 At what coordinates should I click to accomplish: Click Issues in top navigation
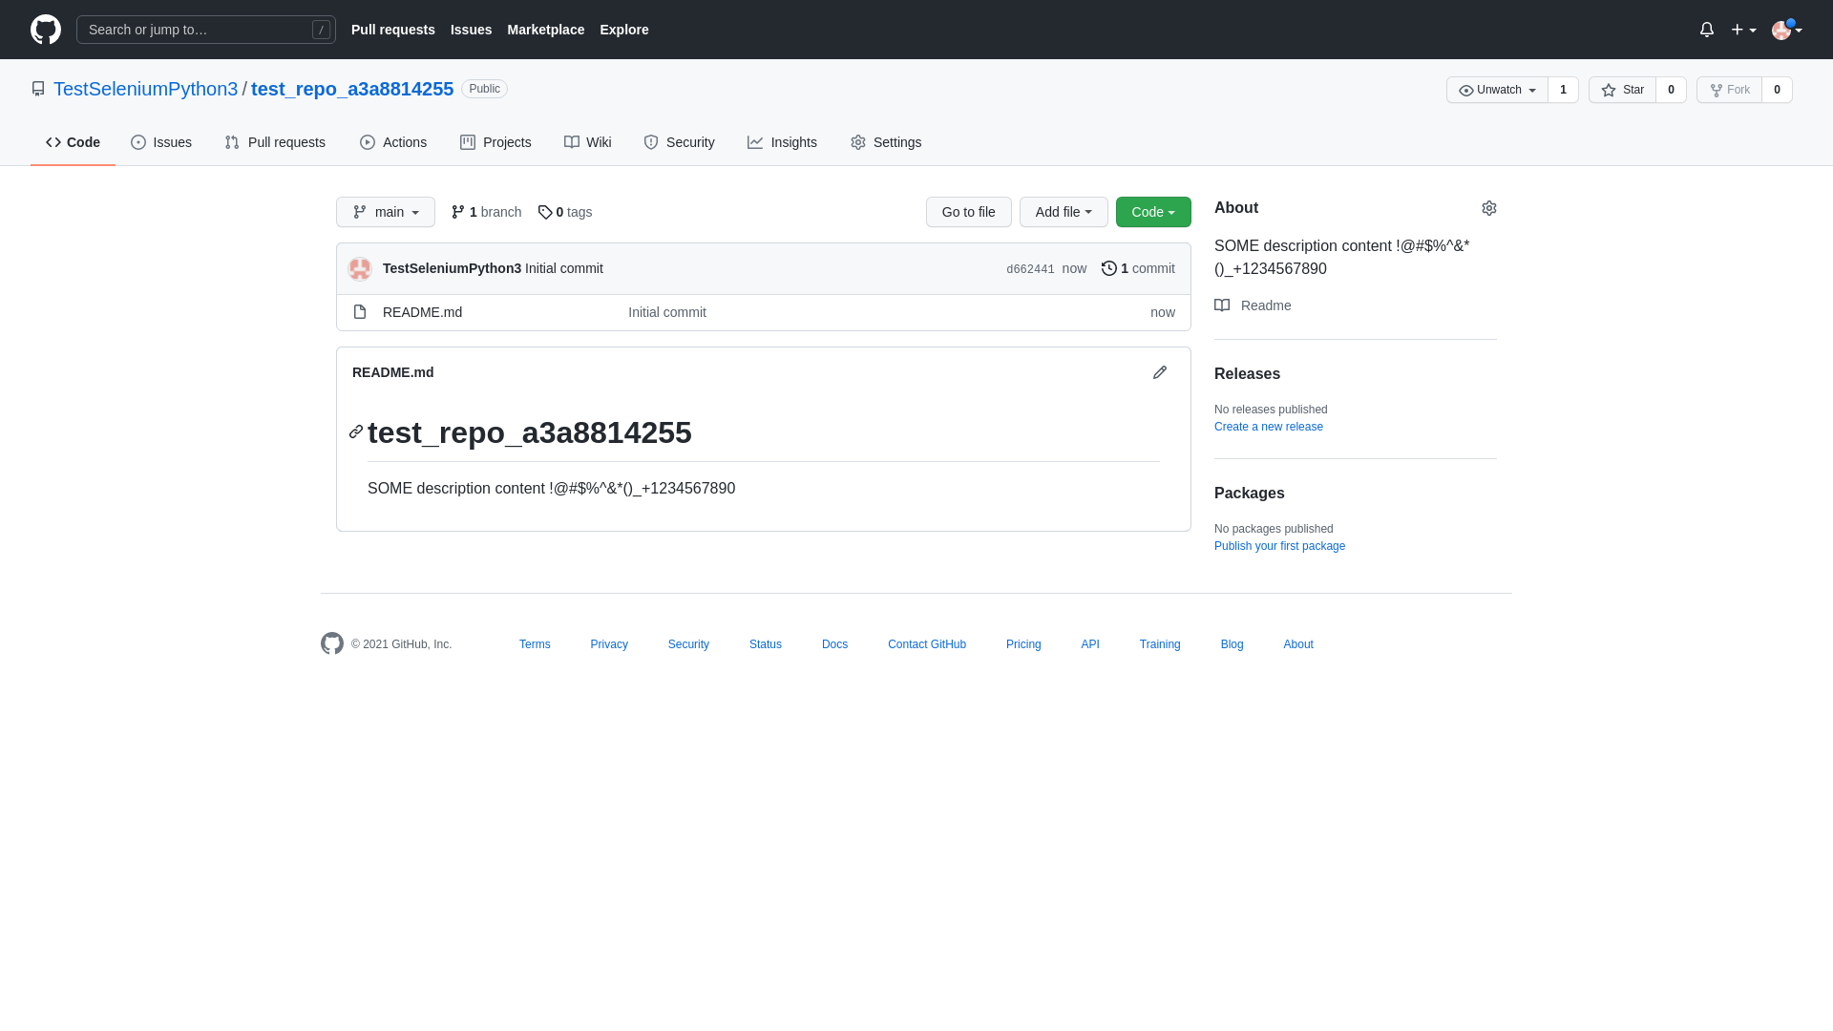pos(472,30)
